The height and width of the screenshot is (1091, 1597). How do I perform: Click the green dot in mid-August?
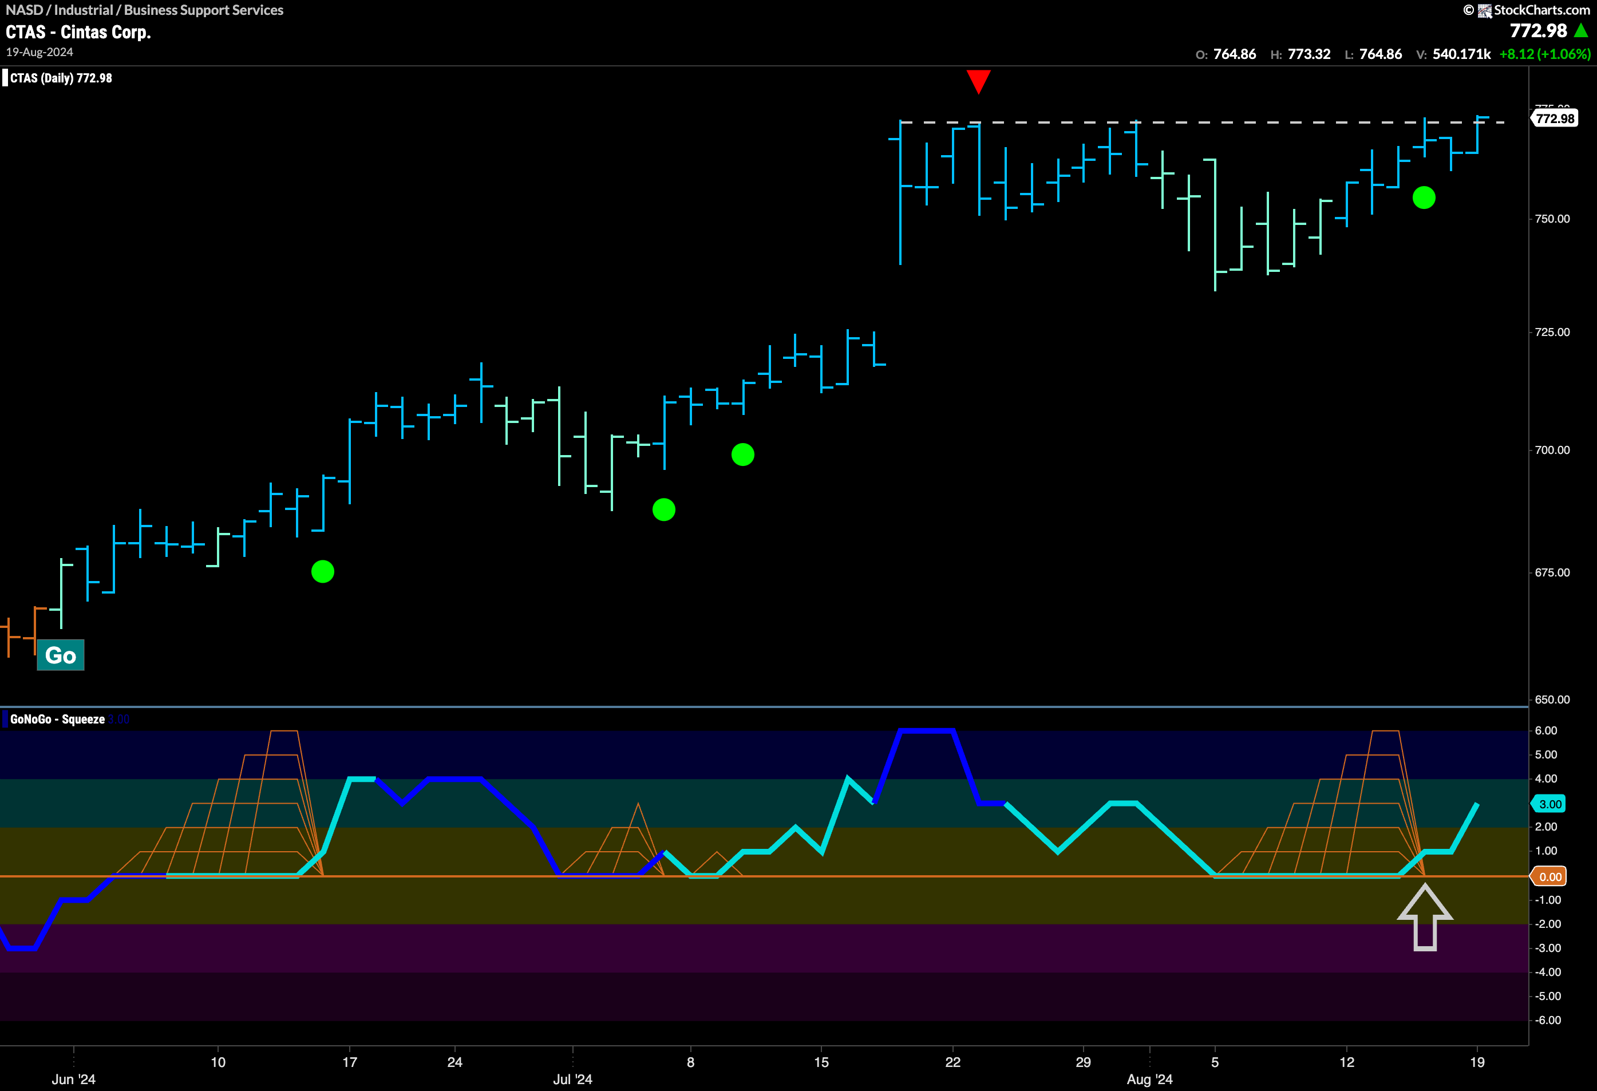(x=1424, y=198)
